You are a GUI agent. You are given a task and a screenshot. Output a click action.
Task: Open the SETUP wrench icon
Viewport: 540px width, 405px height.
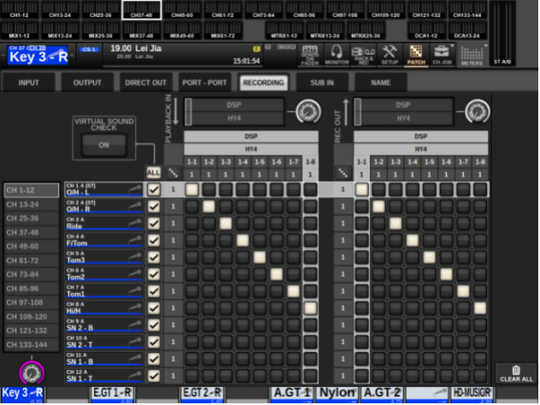[x=390, y=56]
